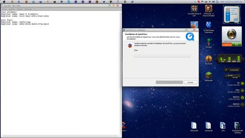Click 'Installation de QuickTime' heading
Screen dimensions: 245x138
pos(136,34)
